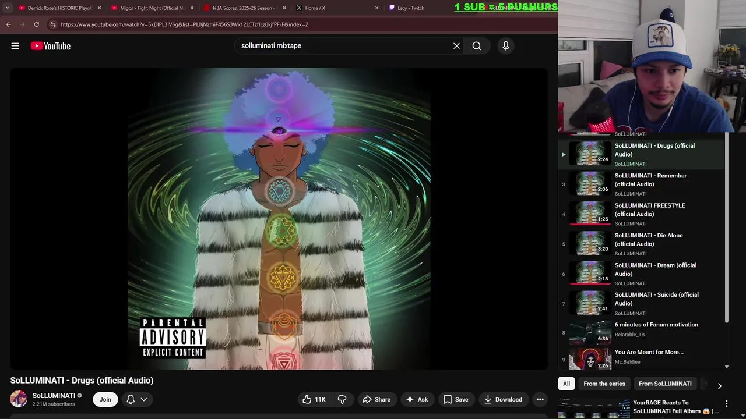Image resolution: width=746 pixels, height=419 pixels.
Task: Open more actions three-dot menu
Action: click(540, 399)
